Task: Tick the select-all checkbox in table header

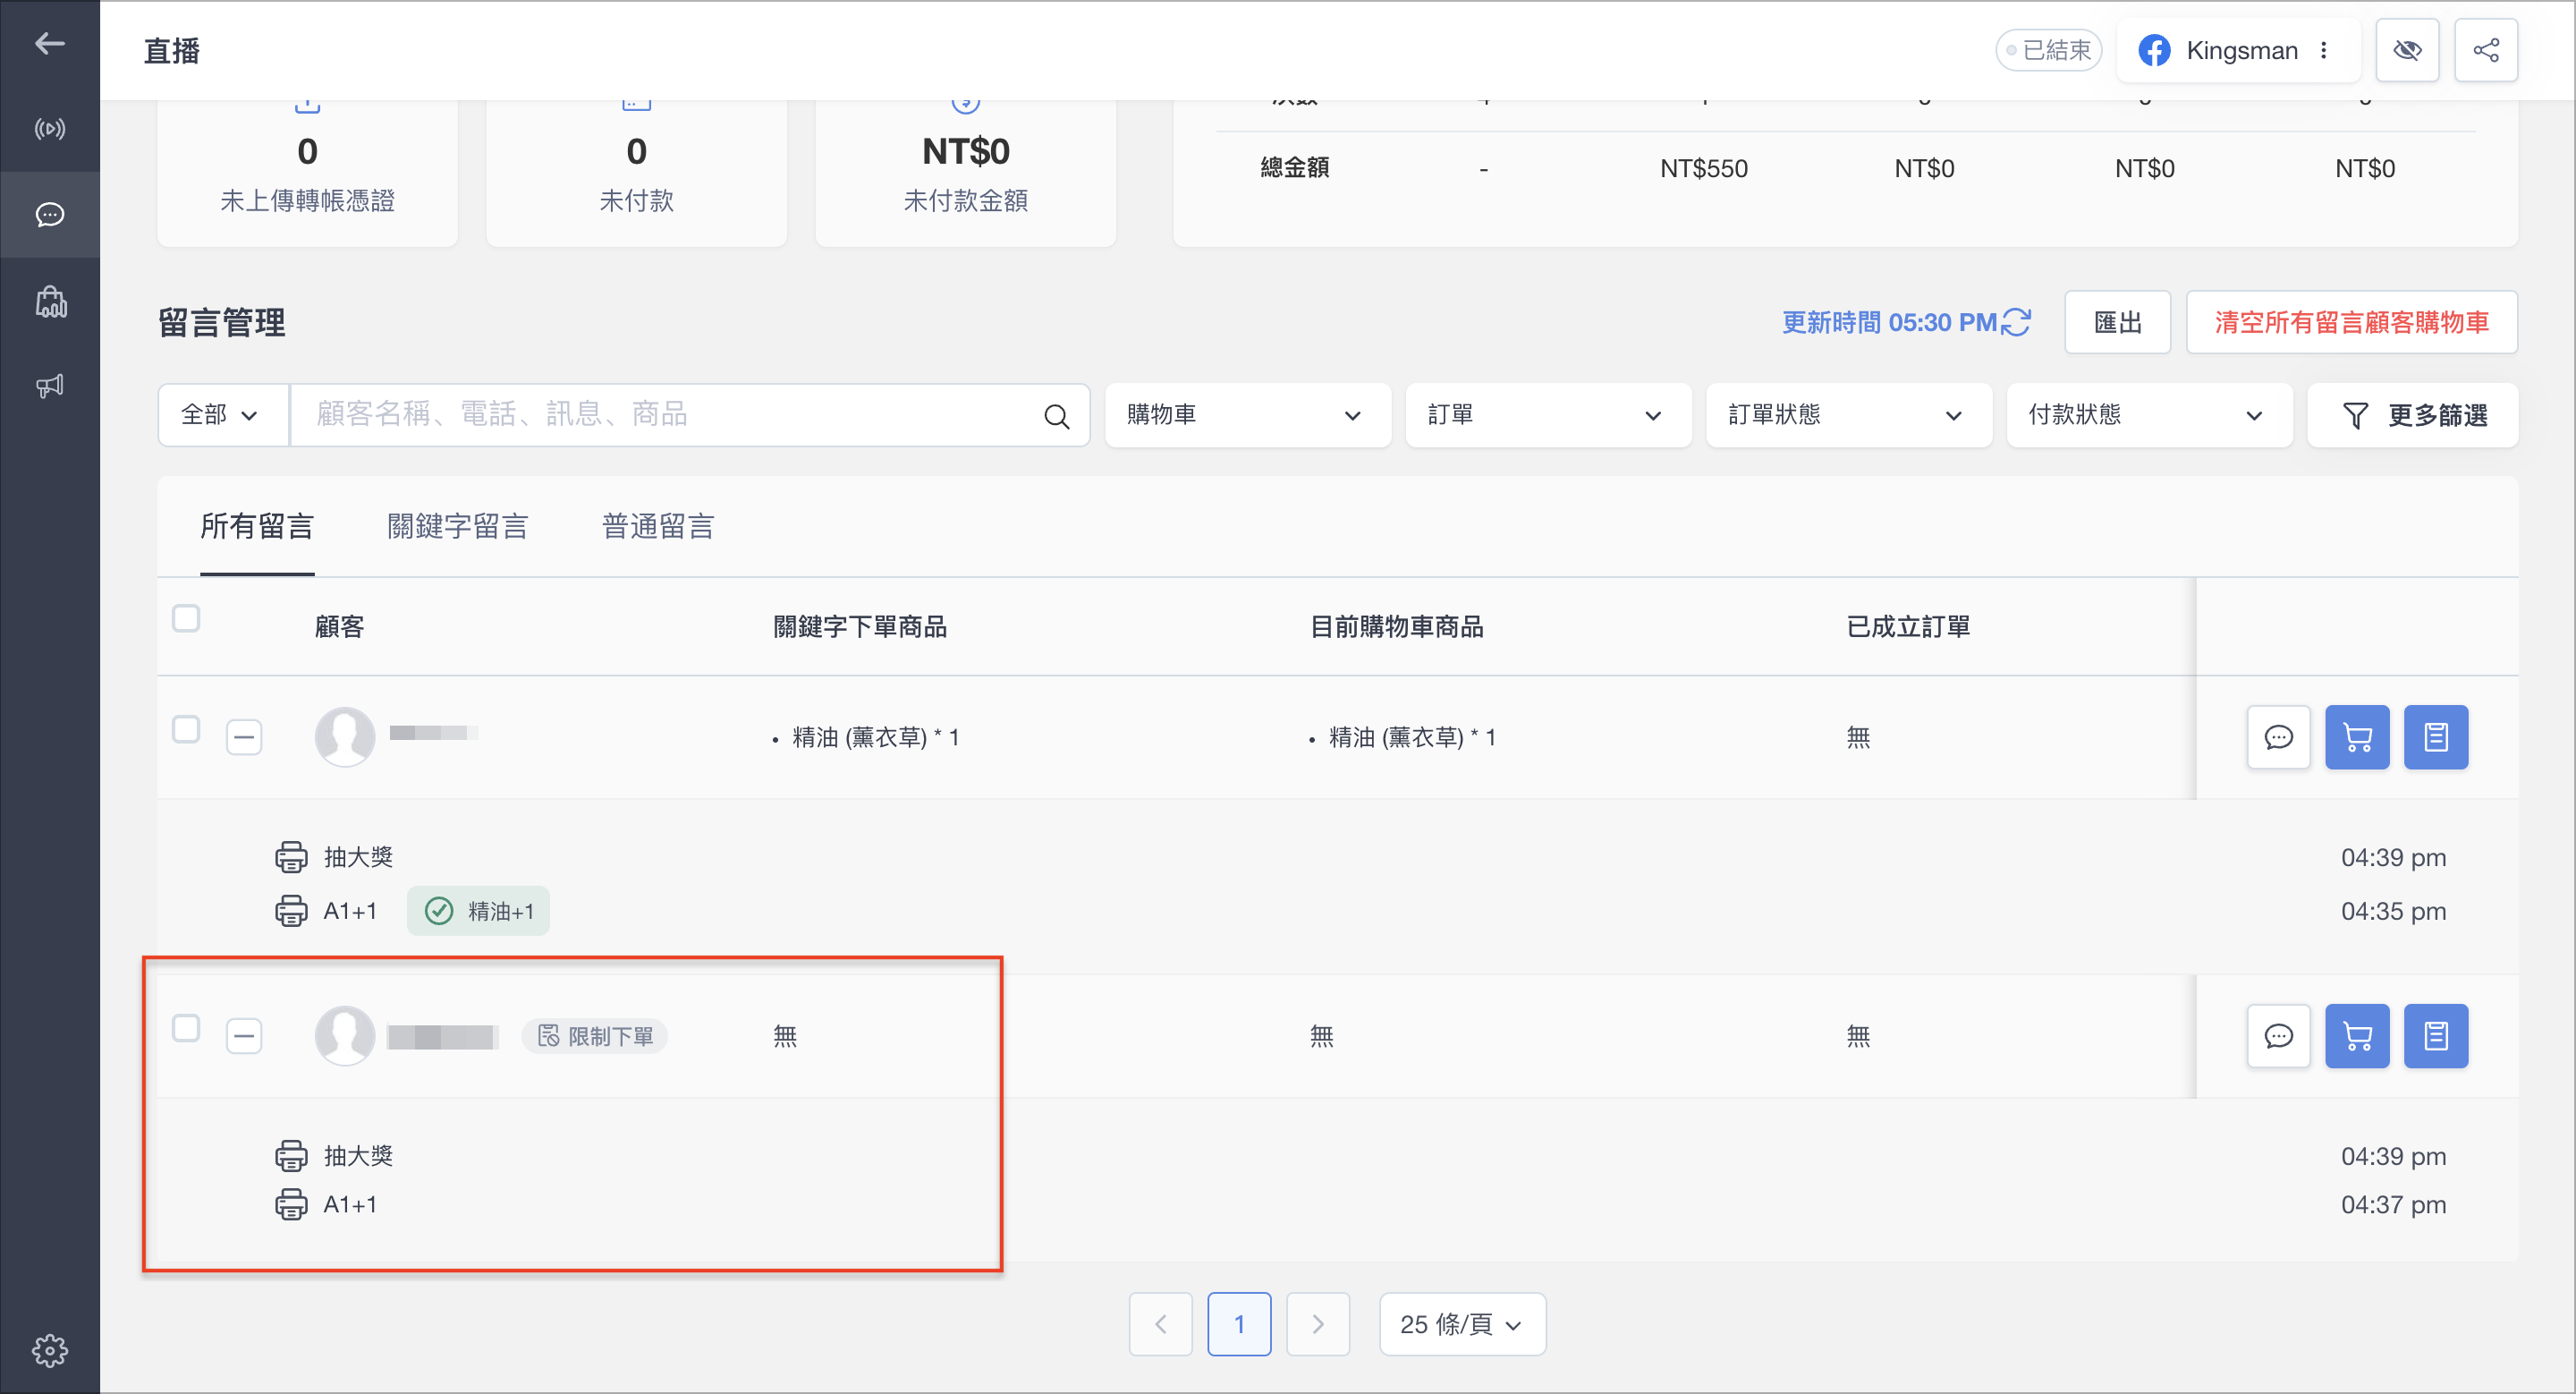Action: (x=186, y=619)
